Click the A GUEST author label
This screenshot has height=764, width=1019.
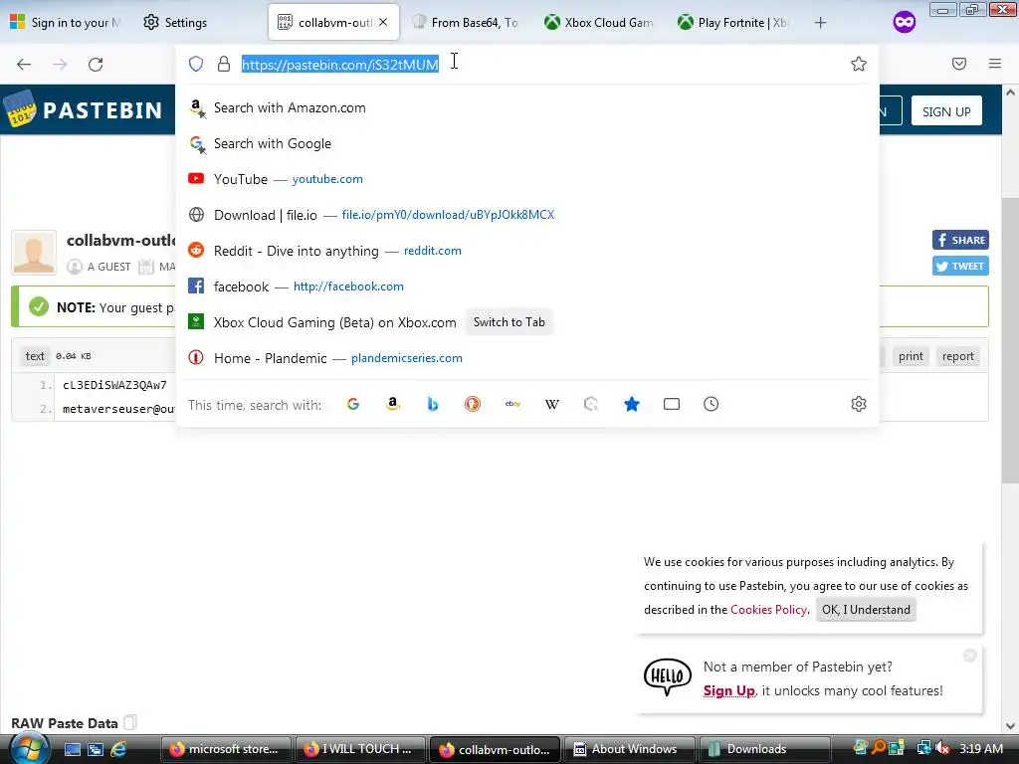108,267
